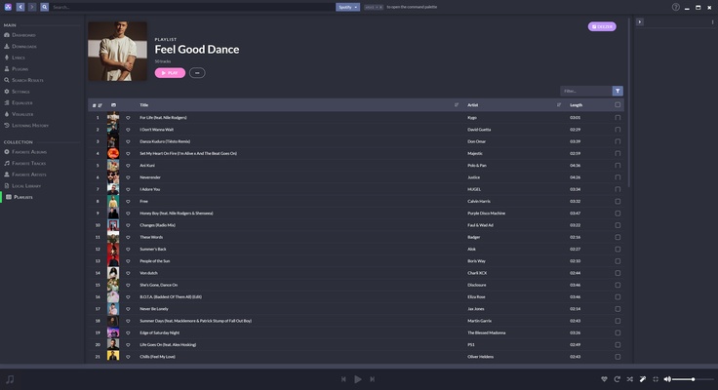Sort by Artist column sort icon
Screen dimensions: 718x390
point(559,105)
